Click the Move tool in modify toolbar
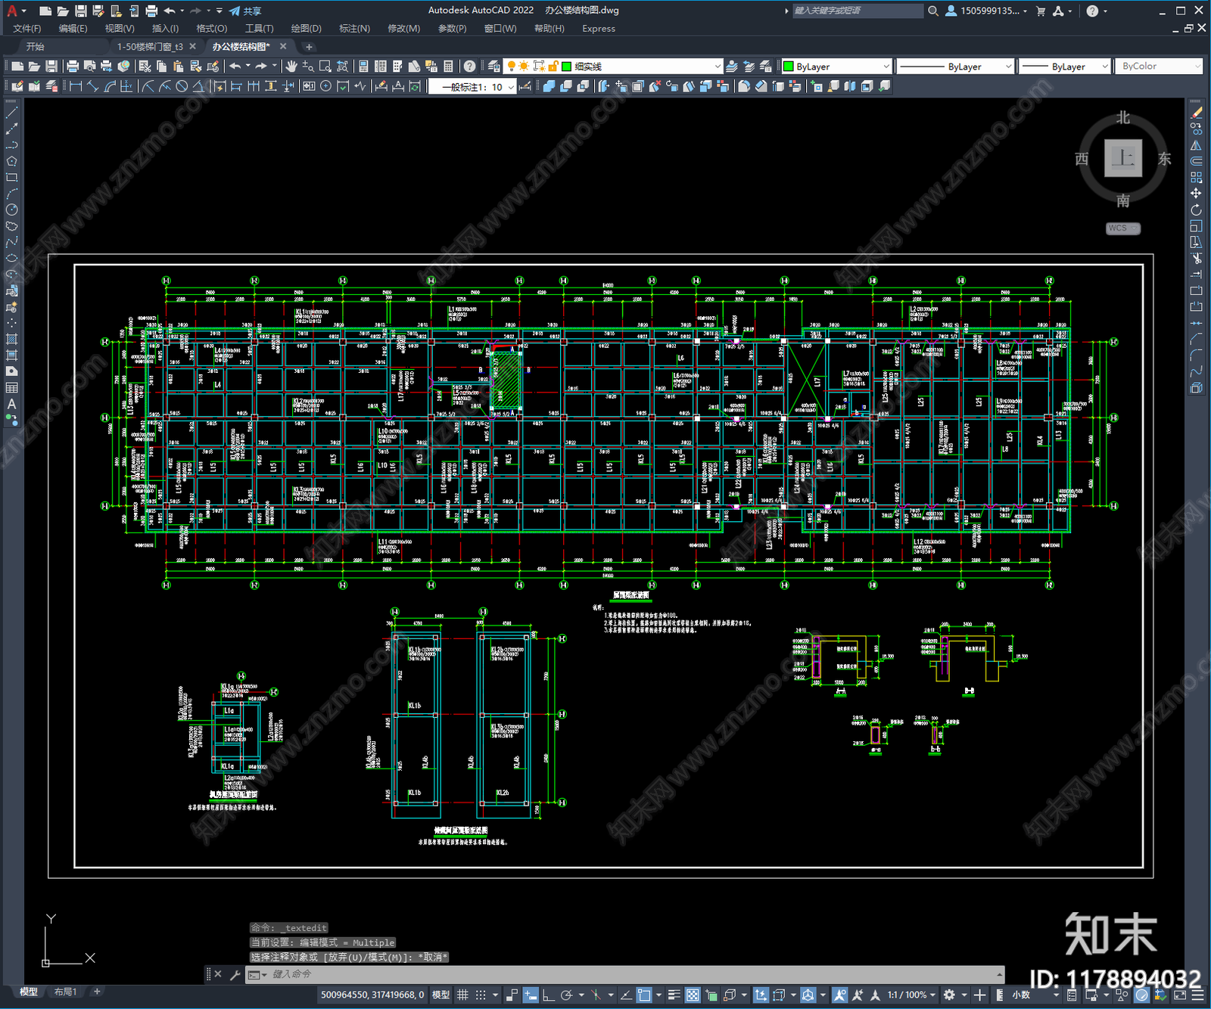 1196,194
